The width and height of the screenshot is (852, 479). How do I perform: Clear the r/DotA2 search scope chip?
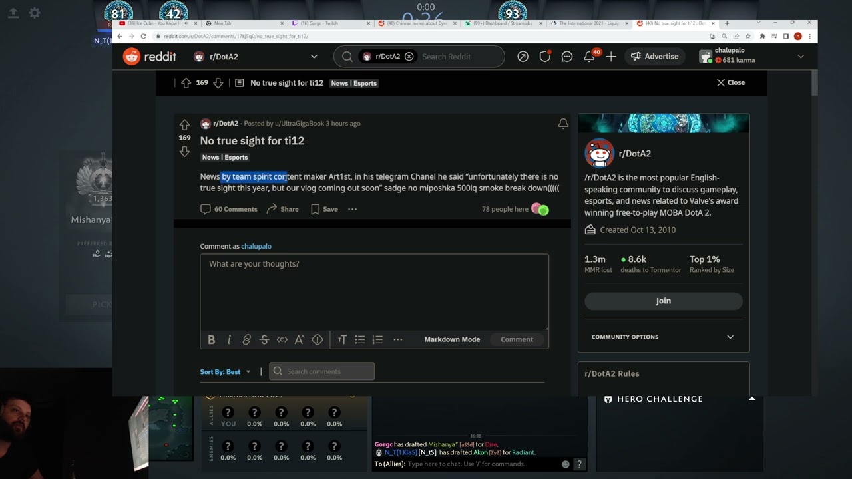pos(409,57)
